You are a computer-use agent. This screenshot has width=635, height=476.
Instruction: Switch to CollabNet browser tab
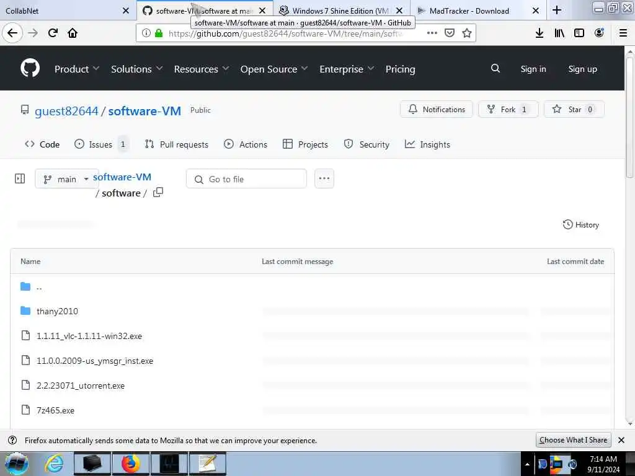(x=61, y=11)
